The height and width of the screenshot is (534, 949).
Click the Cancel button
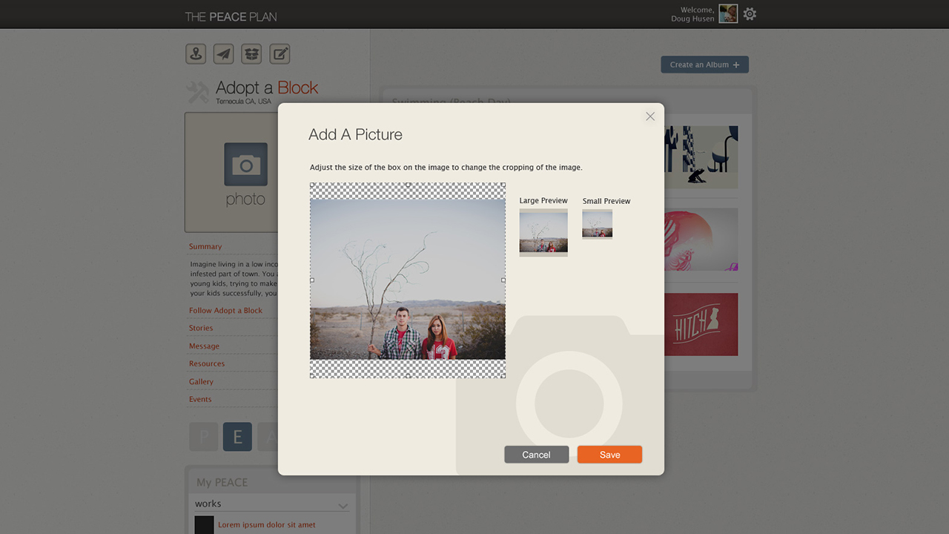[x=536, y=455]
